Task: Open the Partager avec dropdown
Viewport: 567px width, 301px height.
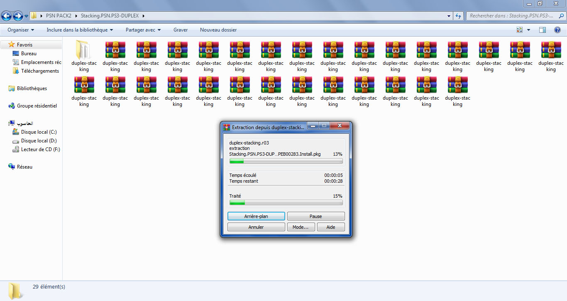Action: (x=143, y=30)
